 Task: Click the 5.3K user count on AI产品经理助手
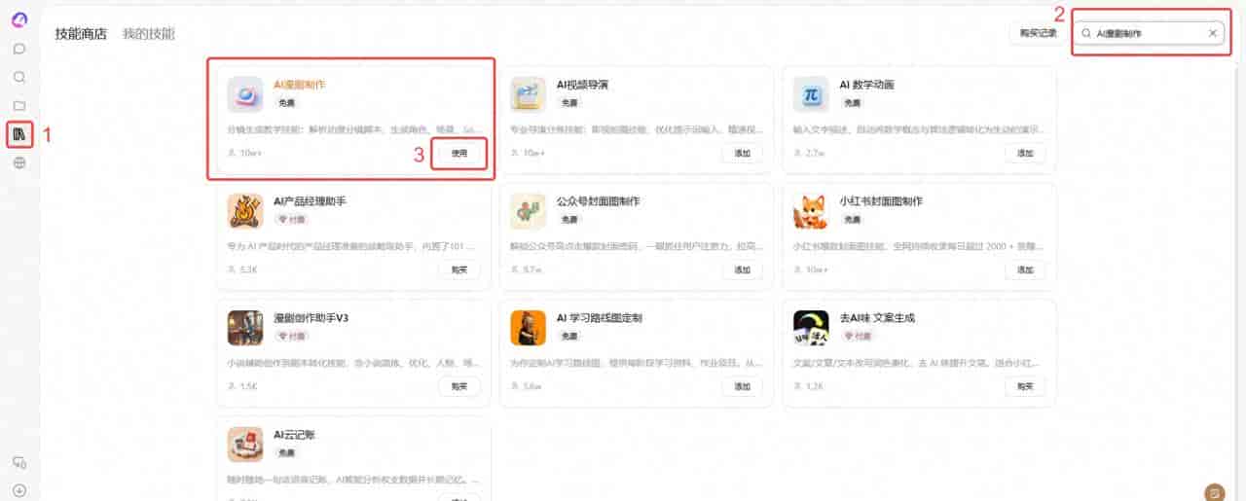pyautogui.click(x=242, y=270)
